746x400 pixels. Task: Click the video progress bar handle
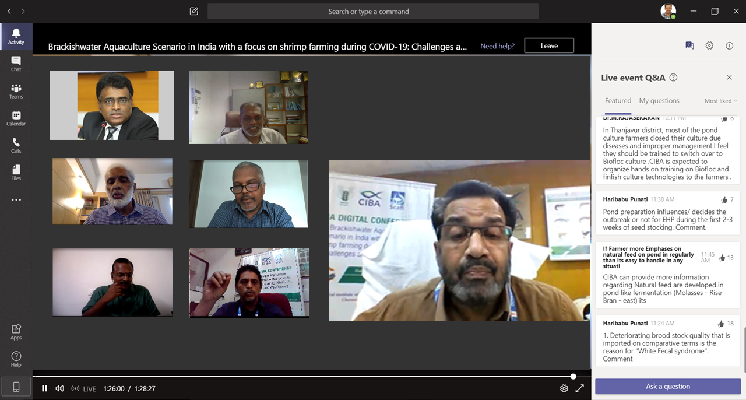(x=573, y=377)
